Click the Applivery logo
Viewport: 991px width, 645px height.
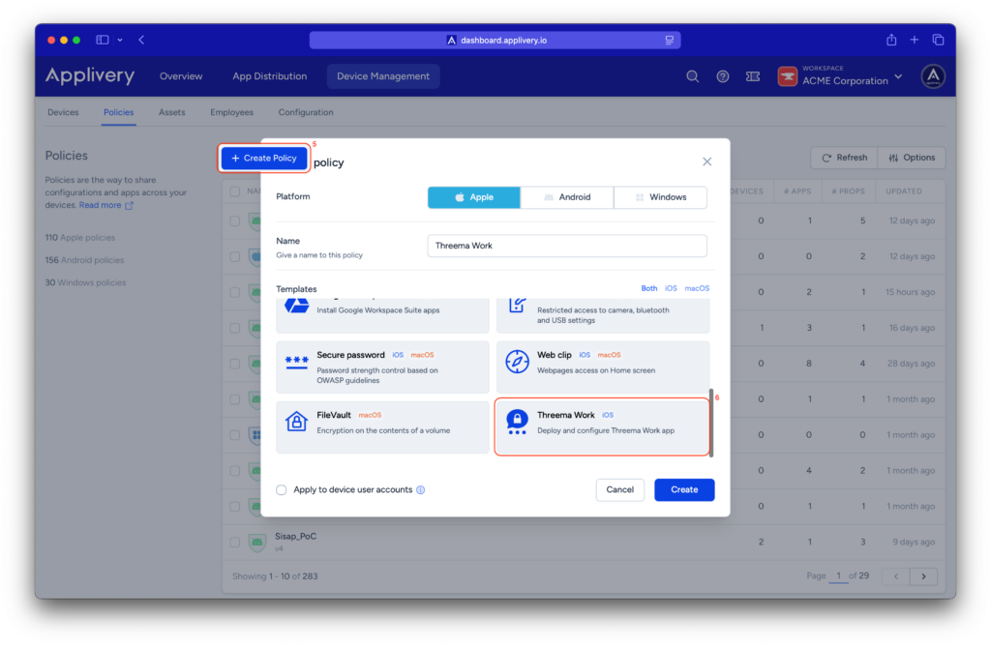coord(90,75)
